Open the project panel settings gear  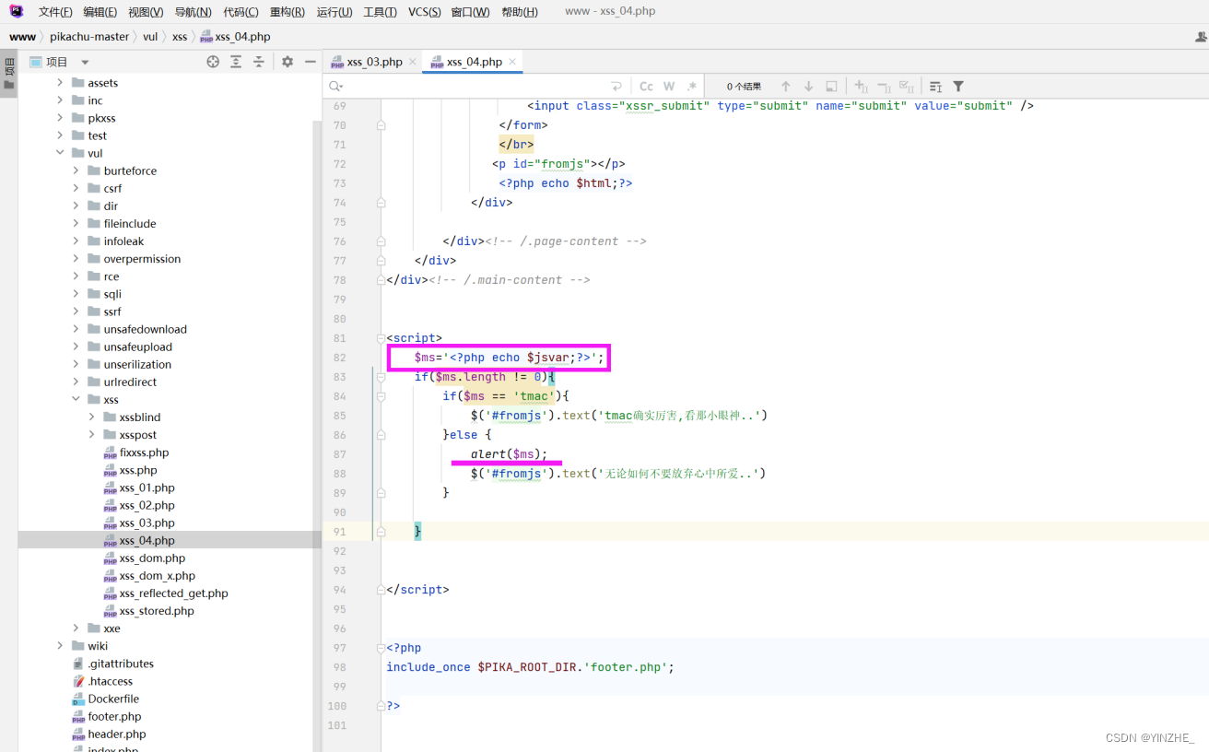click(x=288, y=62)
